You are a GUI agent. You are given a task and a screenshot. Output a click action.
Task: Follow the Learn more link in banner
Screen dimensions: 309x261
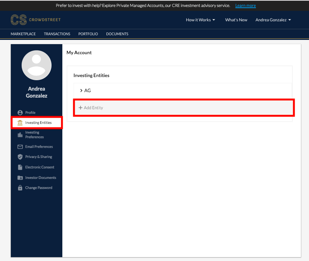(x=245, y=5)
